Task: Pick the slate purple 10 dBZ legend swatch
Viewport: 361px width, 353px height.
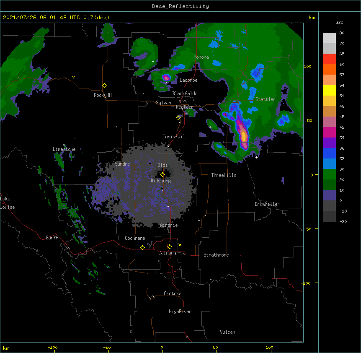Action: pos(329,195)
